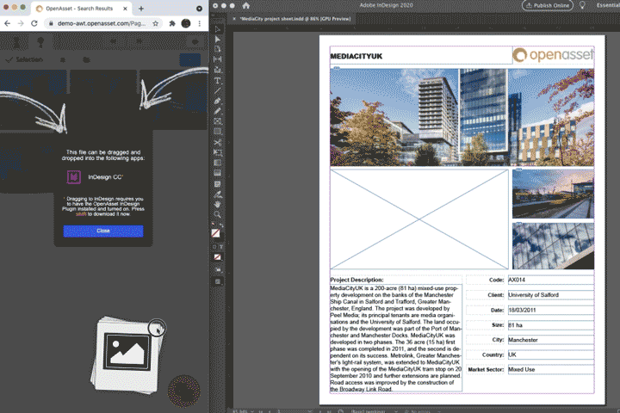Close the MediaCity project sheet document tab
This screenshot has width=620, height=413.
coord(234,19)
